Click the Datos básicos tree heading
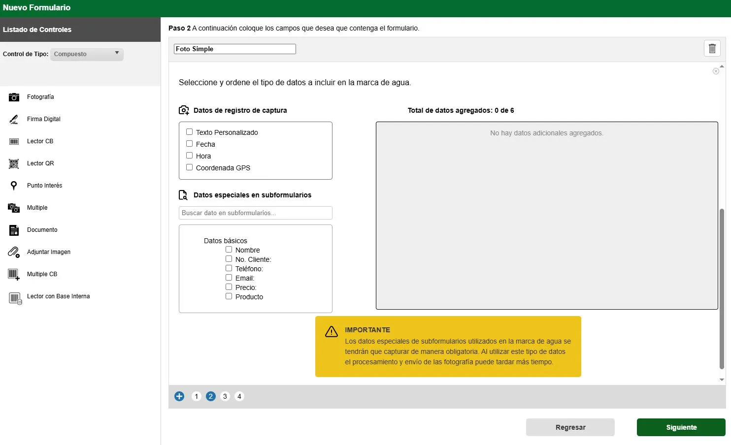The image size is (731, 445). [226, 241]
